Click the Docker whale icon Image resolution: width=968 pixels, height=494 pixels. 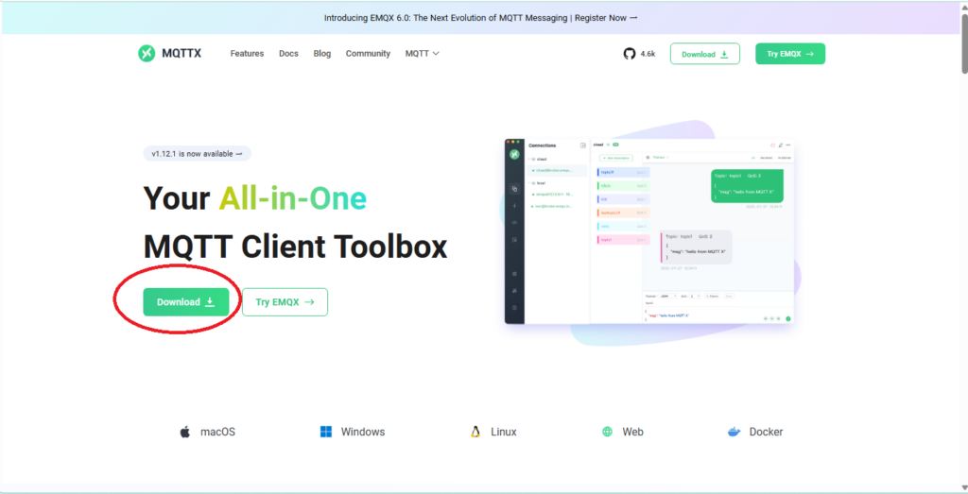click(x=734, y=432)
